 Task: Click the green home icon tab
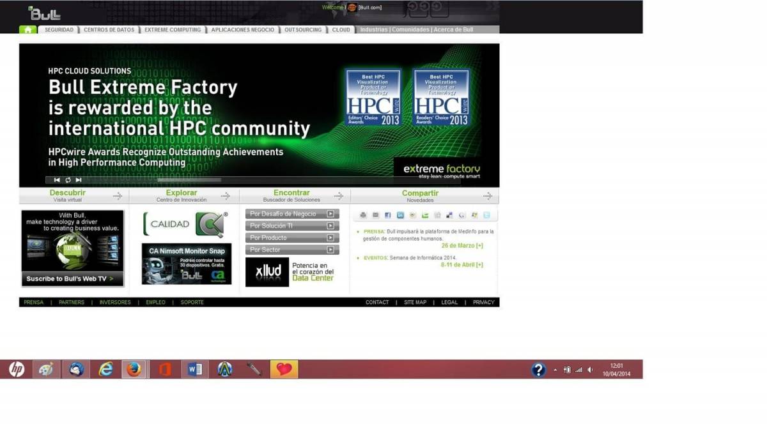click(27, 29)
